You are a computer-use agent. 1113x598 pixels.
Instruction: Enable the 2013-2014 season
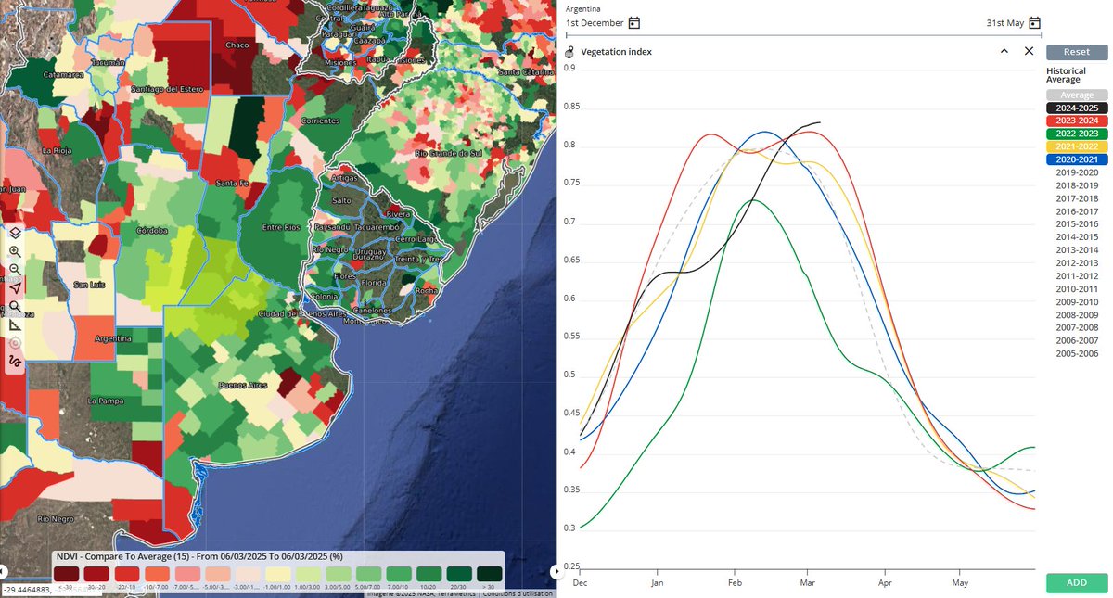(x=1077, y=250)
